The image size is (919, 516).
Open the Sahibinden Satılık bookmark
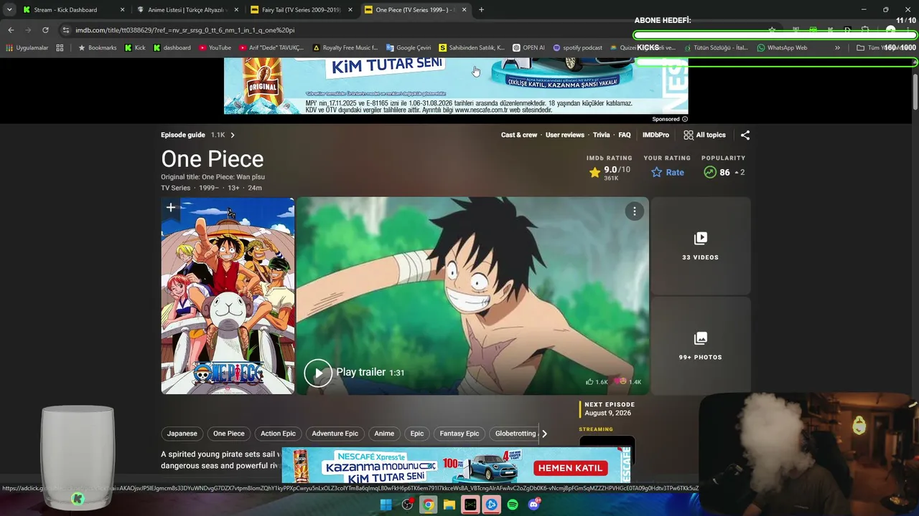click(472, 48)
